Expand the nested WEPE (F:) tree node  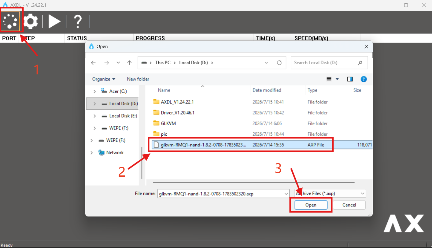coord(94,128)
